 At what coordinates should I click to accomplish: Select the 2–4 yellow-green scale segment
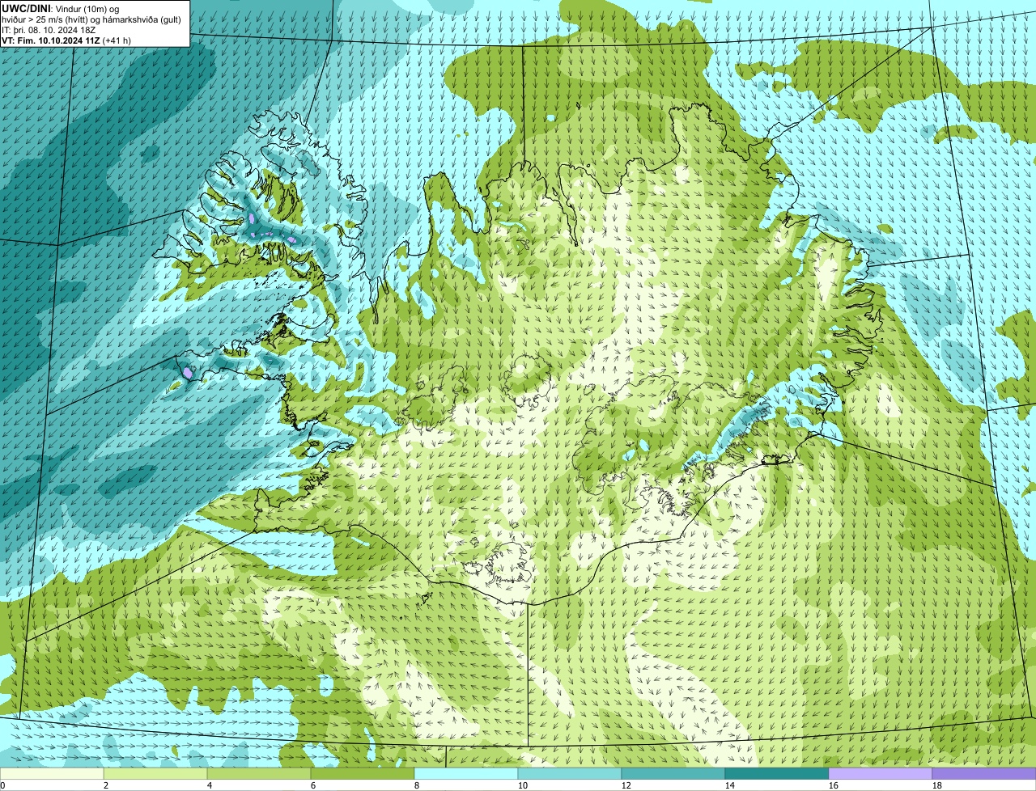[155, 773]
